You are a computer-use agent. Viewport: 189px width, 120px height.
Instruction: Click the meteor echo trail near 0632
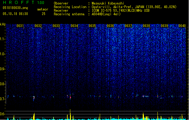click(x=34, y=98)
